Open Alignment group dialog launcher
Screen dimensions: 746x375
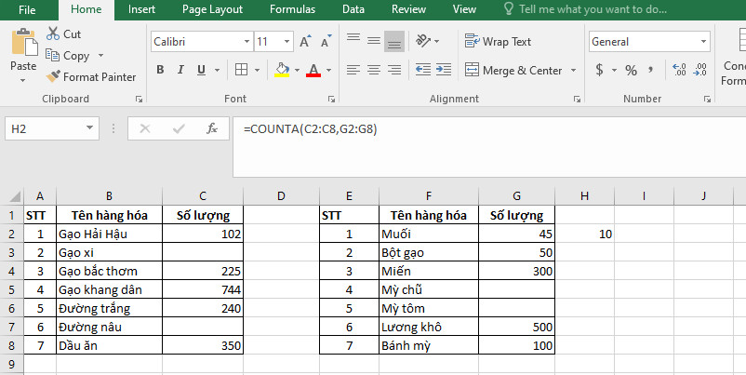coord(577,99)
